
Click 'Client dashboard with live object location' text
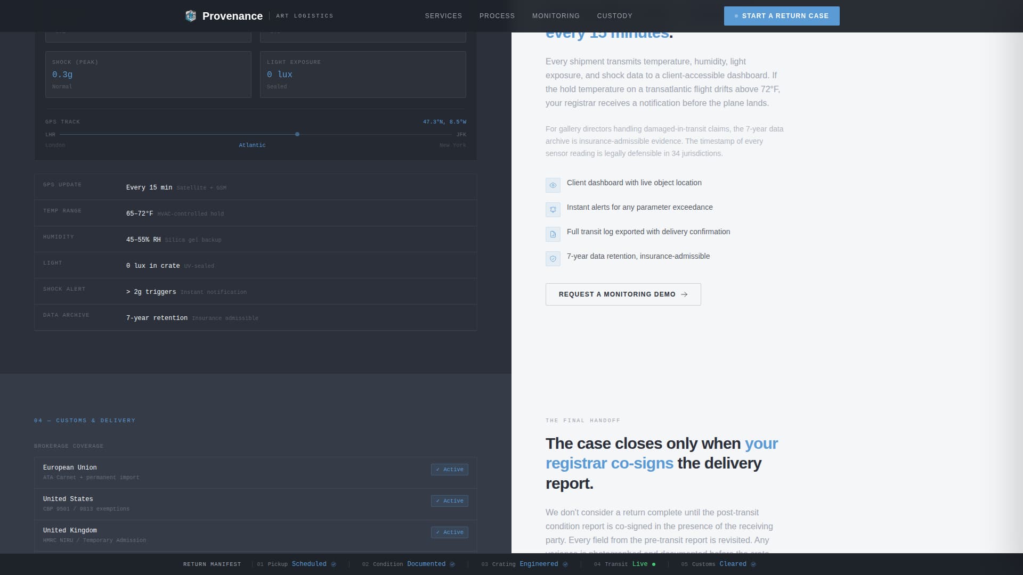click(634, 183)
